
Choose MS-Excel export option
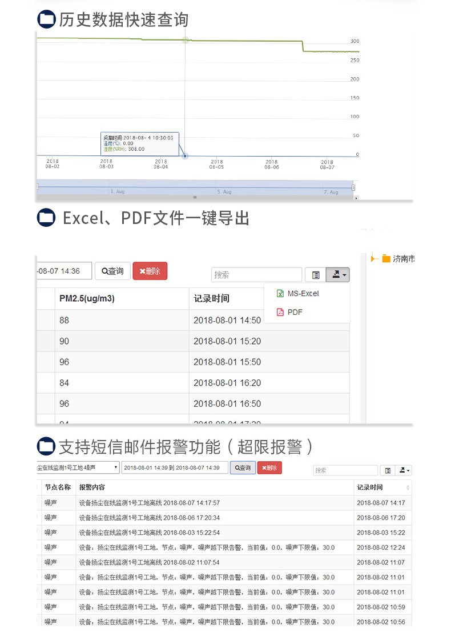tap(303, 294)
